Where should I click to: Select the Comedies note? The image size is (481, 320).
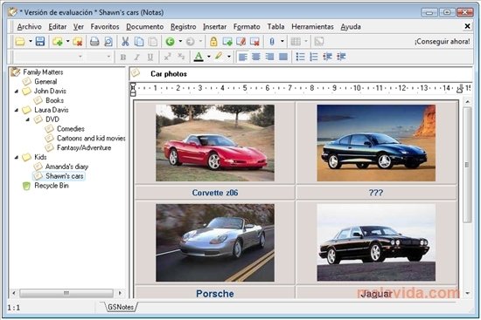71,129
